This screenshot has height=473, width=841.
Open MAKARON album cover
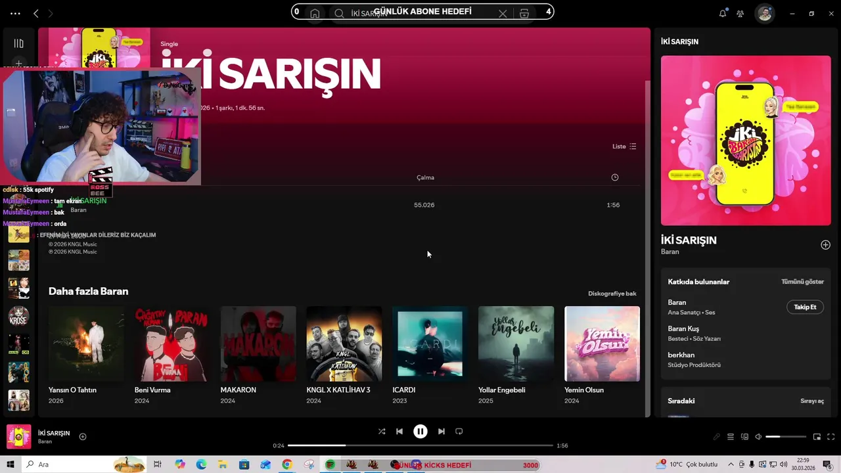tap(258, 344)
